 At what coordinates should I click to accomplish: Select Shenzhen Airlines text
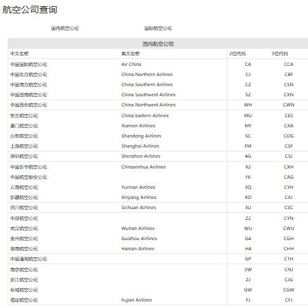(141, 156)
